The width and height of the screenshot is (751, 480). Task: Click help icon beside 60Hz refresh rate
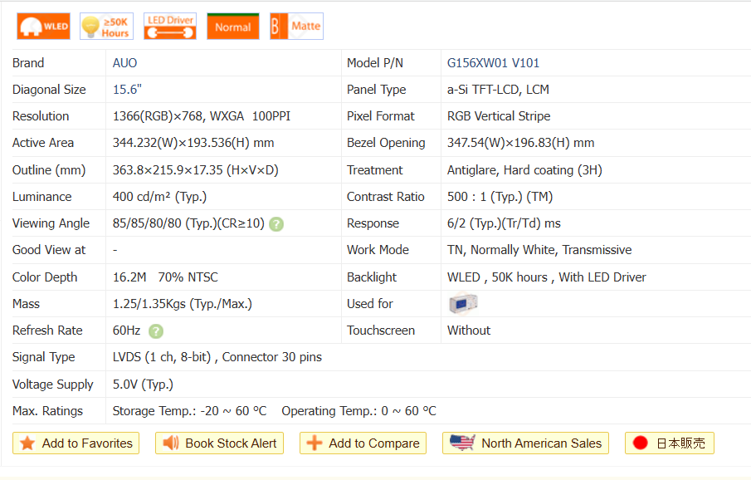click(x=156, y=331)
